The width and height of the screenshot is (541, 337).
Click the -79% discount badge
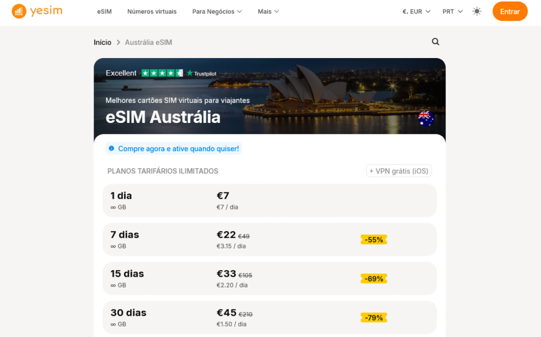point(374,317)
